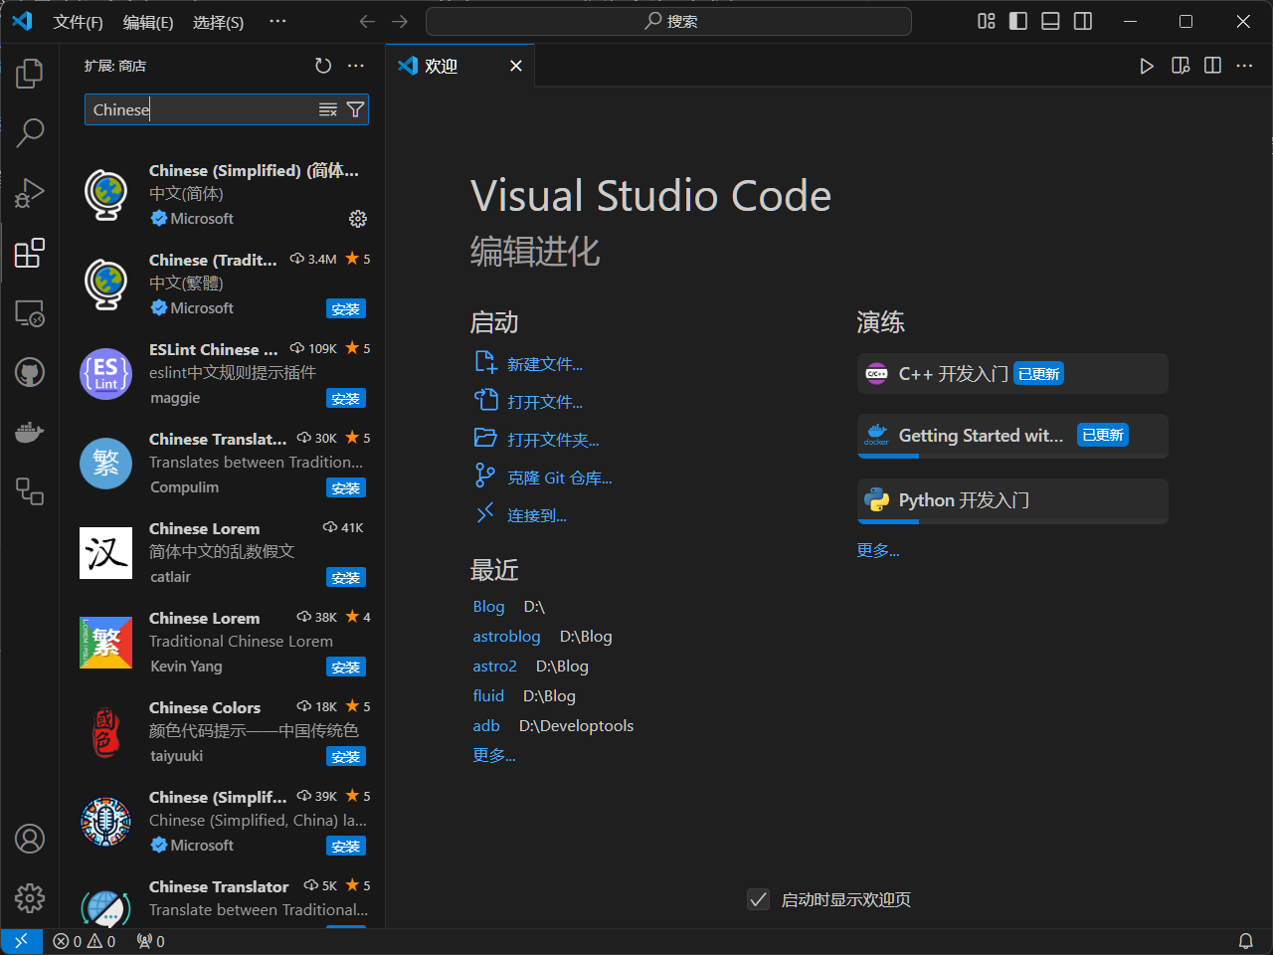This screenshot has height=955, width=1273.
Task: Open the Docker view in activity bar
Action: (x=30, y=432)
